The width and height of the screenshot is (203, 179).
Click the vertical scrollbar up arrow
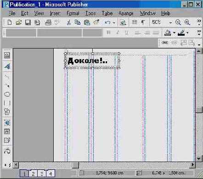click(x=199, y=51)
